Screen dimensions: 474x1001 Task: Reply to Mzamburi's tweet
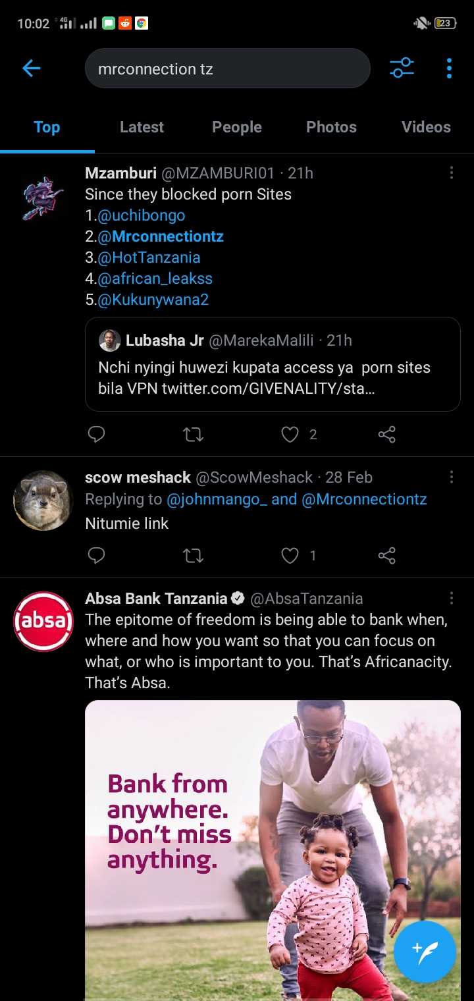tap(97, 434)
